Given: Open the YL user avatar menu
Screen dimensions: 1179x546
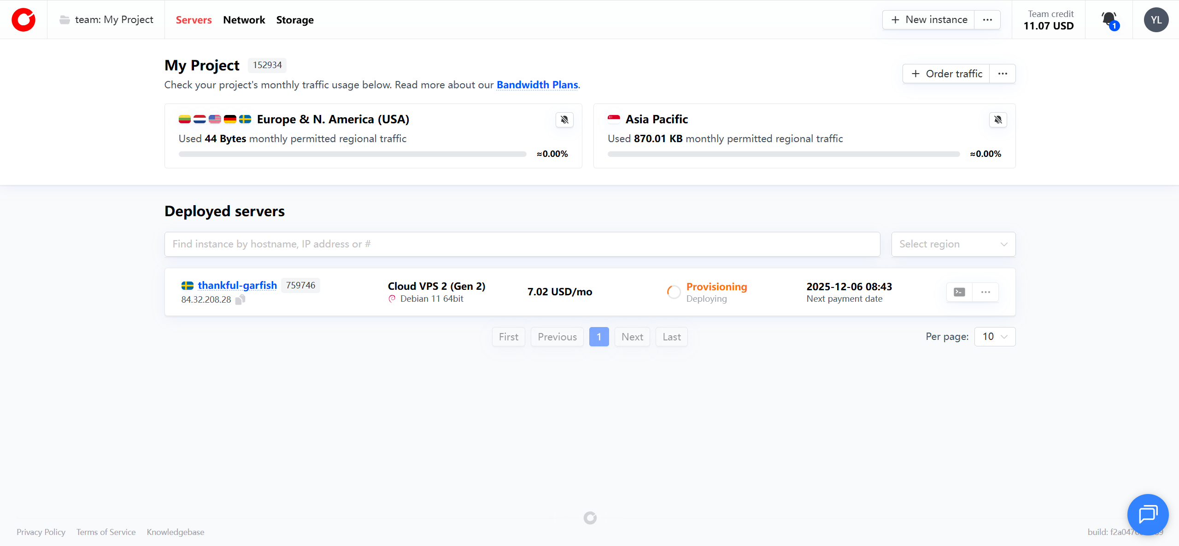Looking at the screenshot, I should click(1156, 20).
